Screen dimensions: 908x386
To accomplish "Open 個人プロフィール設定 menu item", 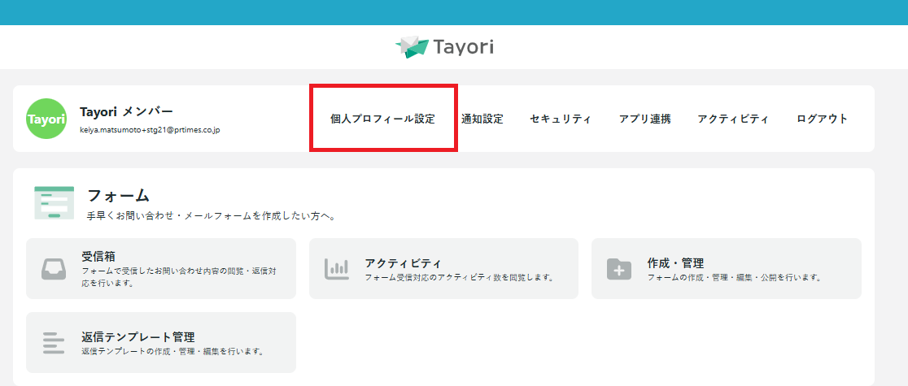I will pyautogui.click(x=382, y=119).
